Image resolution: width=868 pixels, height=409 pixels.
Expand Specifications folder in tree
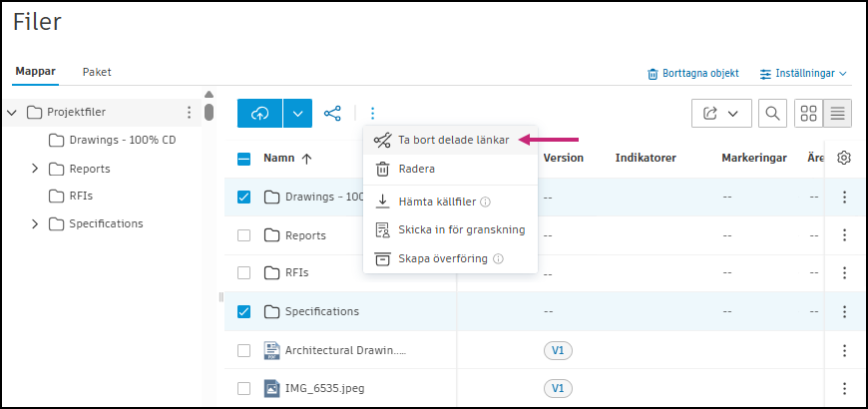[x=35, y=223]
